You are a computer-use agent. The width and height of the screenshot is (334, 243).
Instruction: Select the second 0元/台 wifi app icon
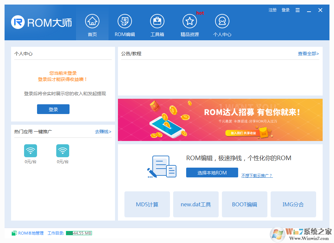pyautogui.click(x=63, y=151)
